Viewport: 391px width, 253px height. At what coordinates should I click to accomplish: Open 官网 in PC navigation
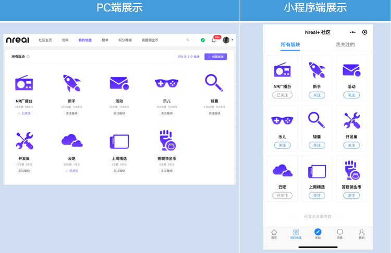65,40
